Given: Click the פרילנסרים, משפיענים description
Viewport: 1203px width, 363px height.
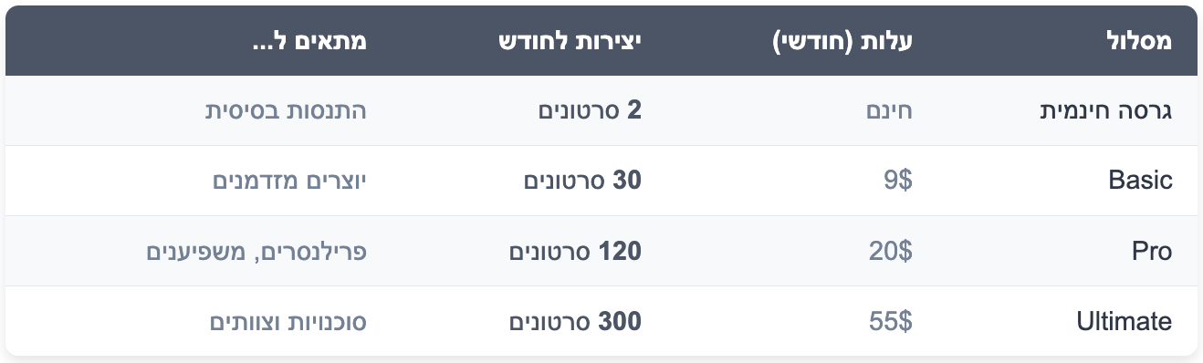Looking at the screenshot, I should pyautogui.click(x=256, y=251).
